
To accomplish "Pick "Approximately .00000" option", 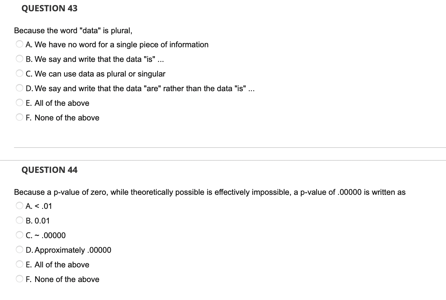I will coord(19,249).
